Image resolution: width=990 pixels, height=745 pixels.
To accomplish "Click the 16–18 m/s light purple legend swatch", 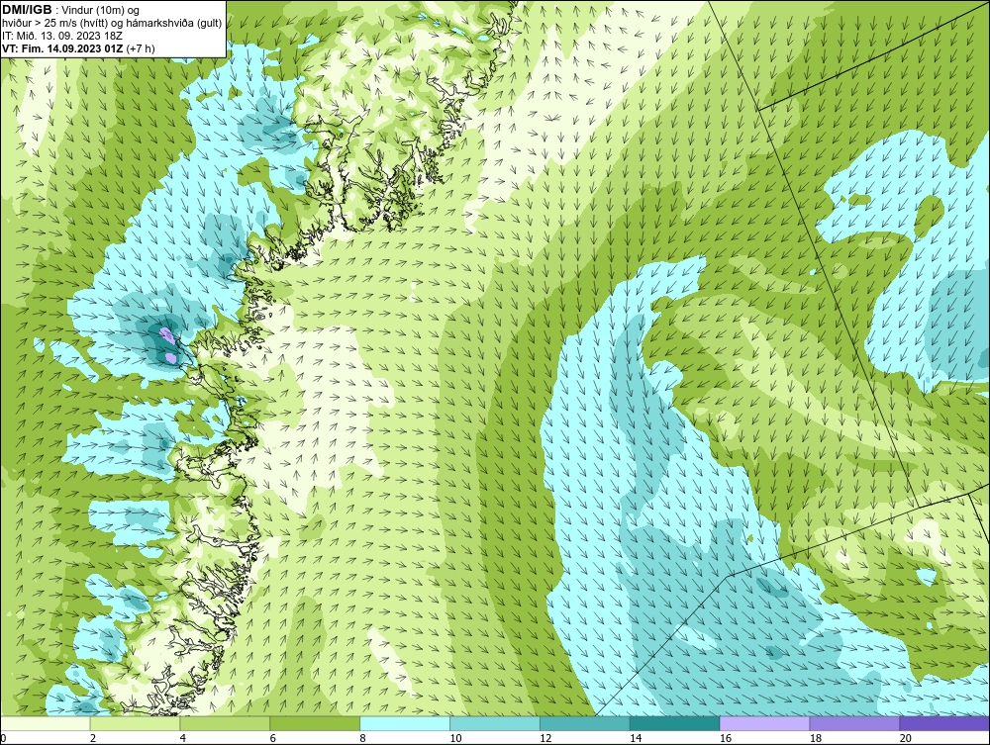I will pos(764,723).
